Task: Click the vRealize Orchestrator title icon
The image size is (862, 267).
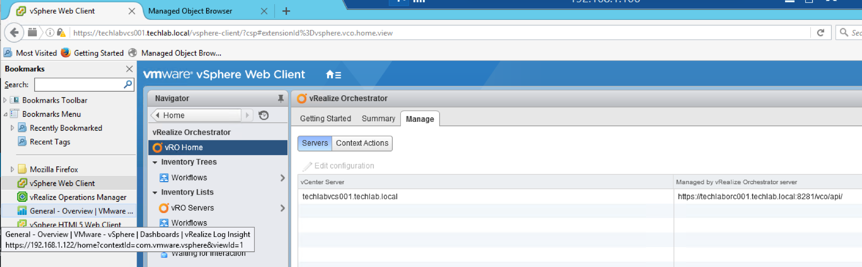Action: tap(301, 98)
